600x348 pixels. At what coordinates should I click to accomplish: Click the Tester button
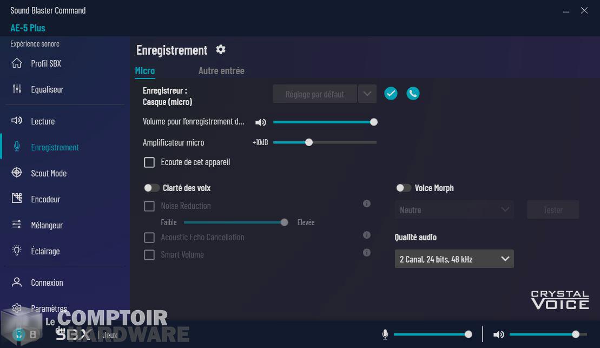click(x=553, y=210)
